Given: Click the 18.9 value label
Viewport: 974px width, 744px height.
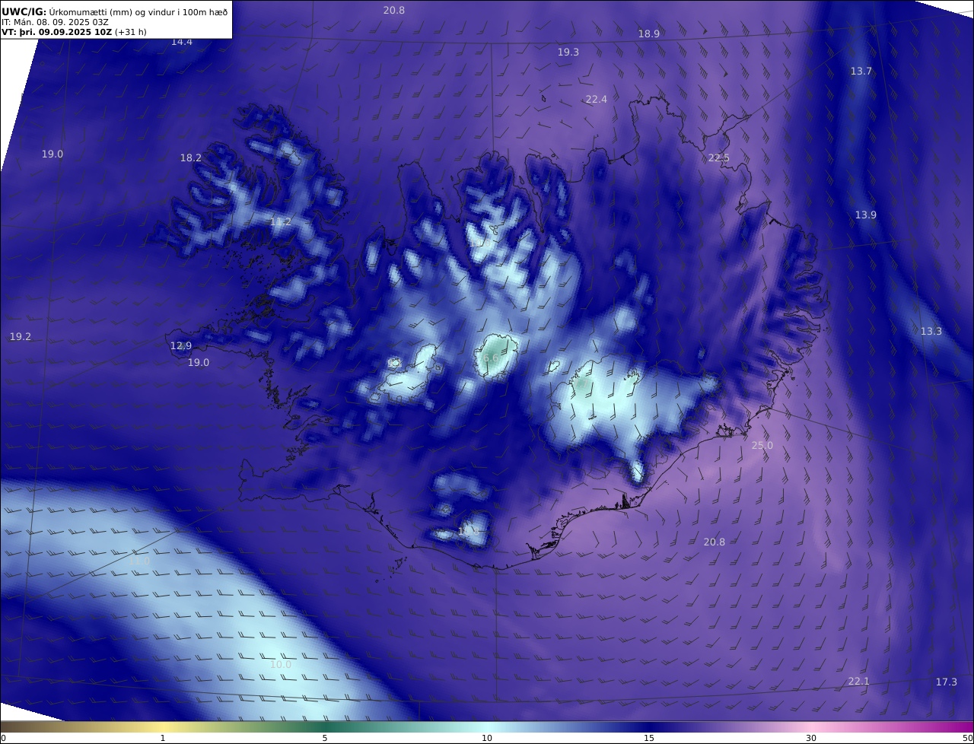Looking at the screenshot, I should coord(649,34).
